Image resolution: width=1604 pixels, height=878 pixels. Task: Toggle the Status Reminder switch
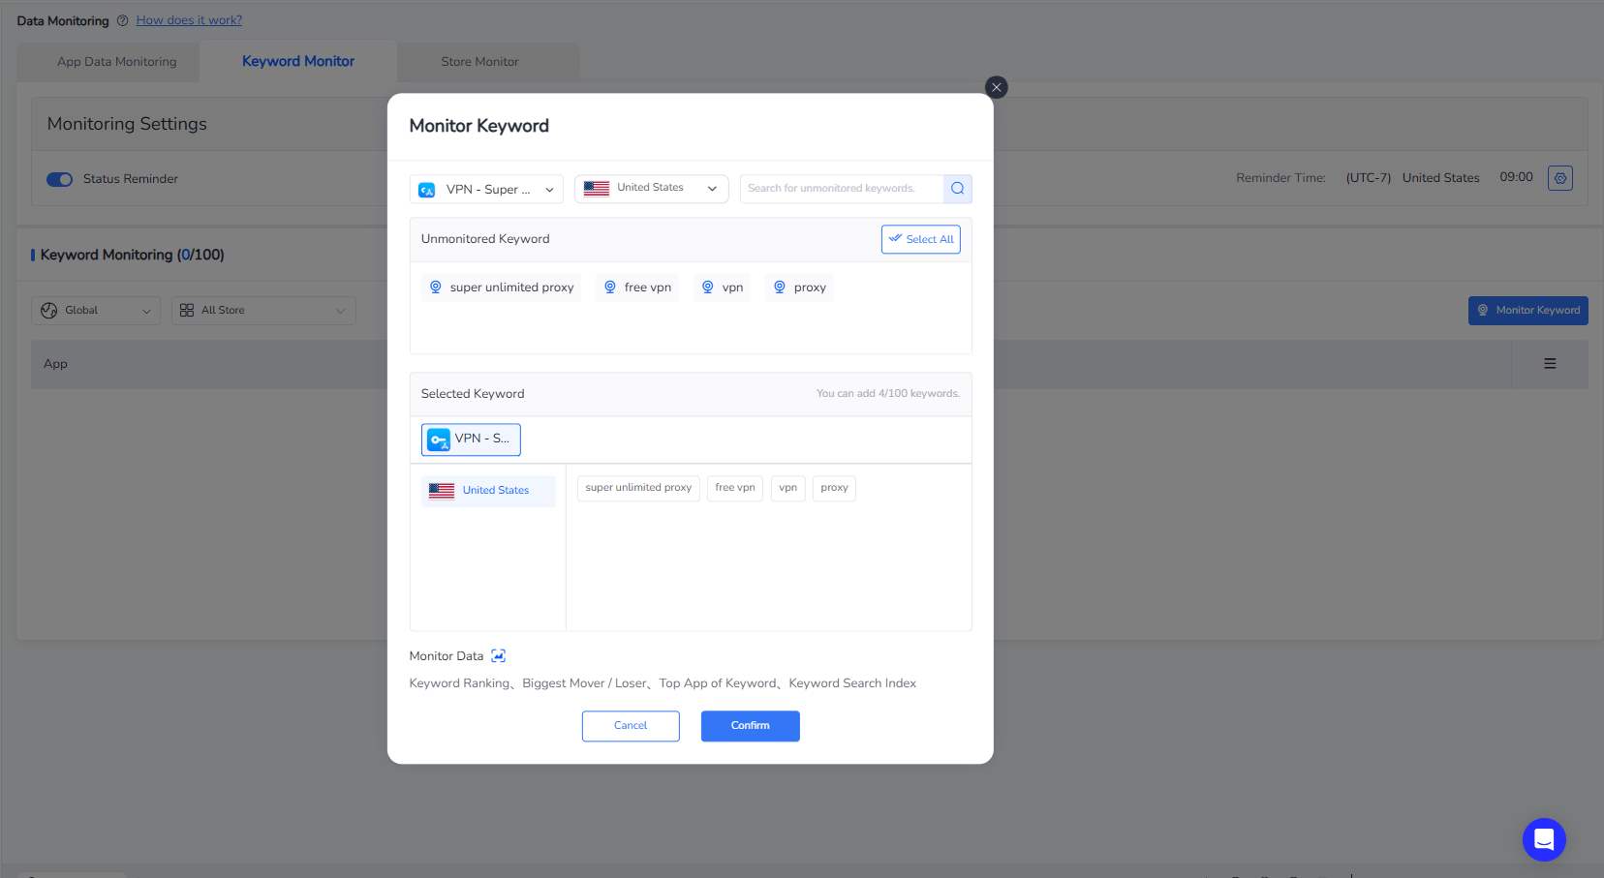click(x=60, y=179)
